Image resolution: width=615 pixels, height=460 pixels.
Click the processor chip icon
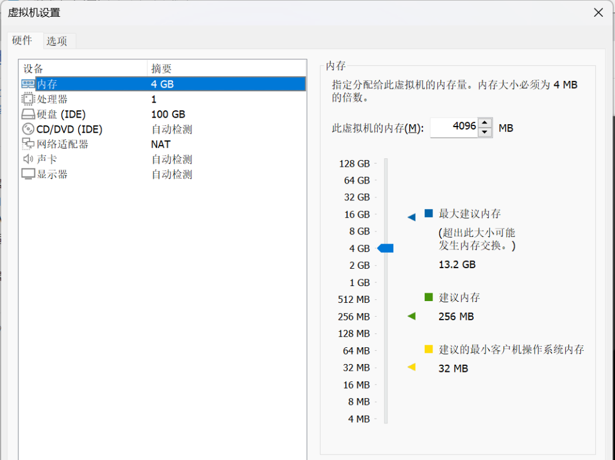tap(28, 99)
